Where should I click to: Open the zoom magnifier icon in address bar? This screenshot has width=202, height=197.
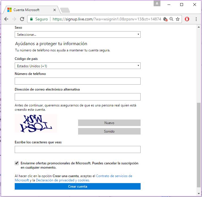[171, 19]
